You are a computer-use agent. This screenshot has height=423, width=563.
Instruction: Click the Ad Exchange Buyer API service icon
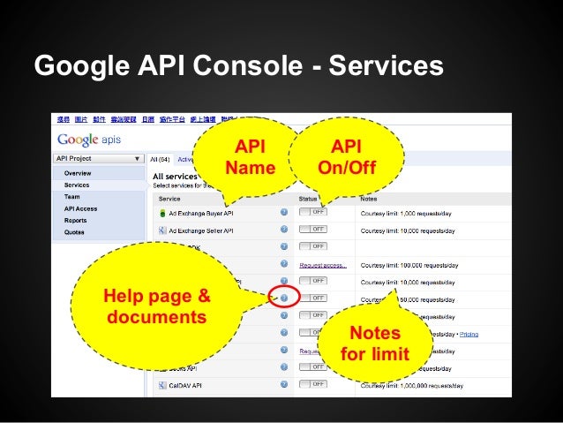[162, 213]
